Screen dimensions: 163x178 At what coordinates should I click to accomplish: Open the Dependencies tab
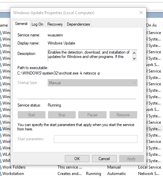(x=78, y=24)
